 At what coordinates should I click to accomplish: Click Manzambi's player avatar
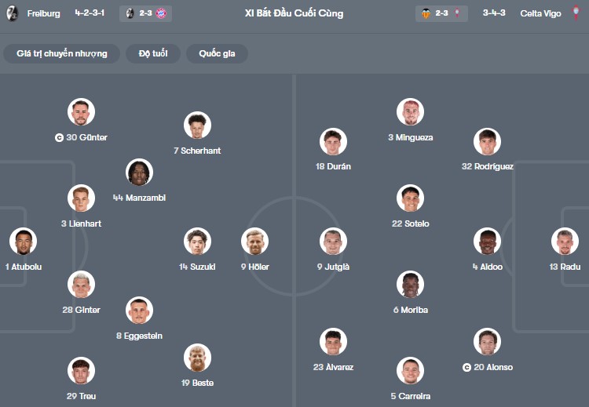(139, 173)
